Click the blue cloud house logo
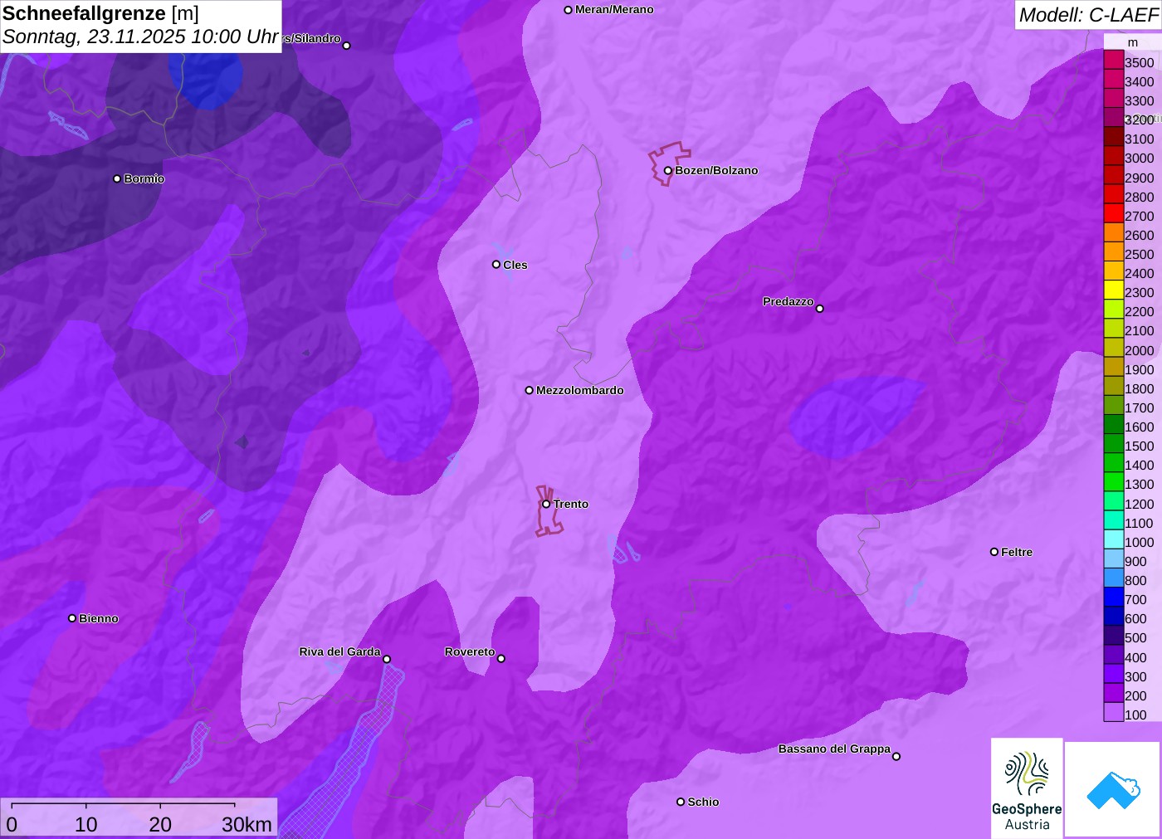Screen dimensions: 1162x839 pyautogui.click(x=1113, y=790)
